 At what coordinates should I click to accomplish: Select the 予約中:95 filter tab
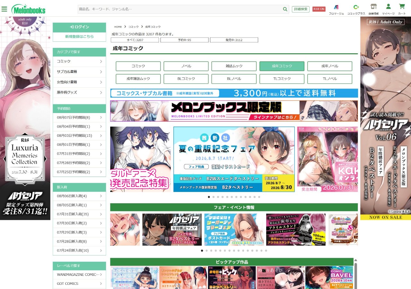(x=184, y=40)
